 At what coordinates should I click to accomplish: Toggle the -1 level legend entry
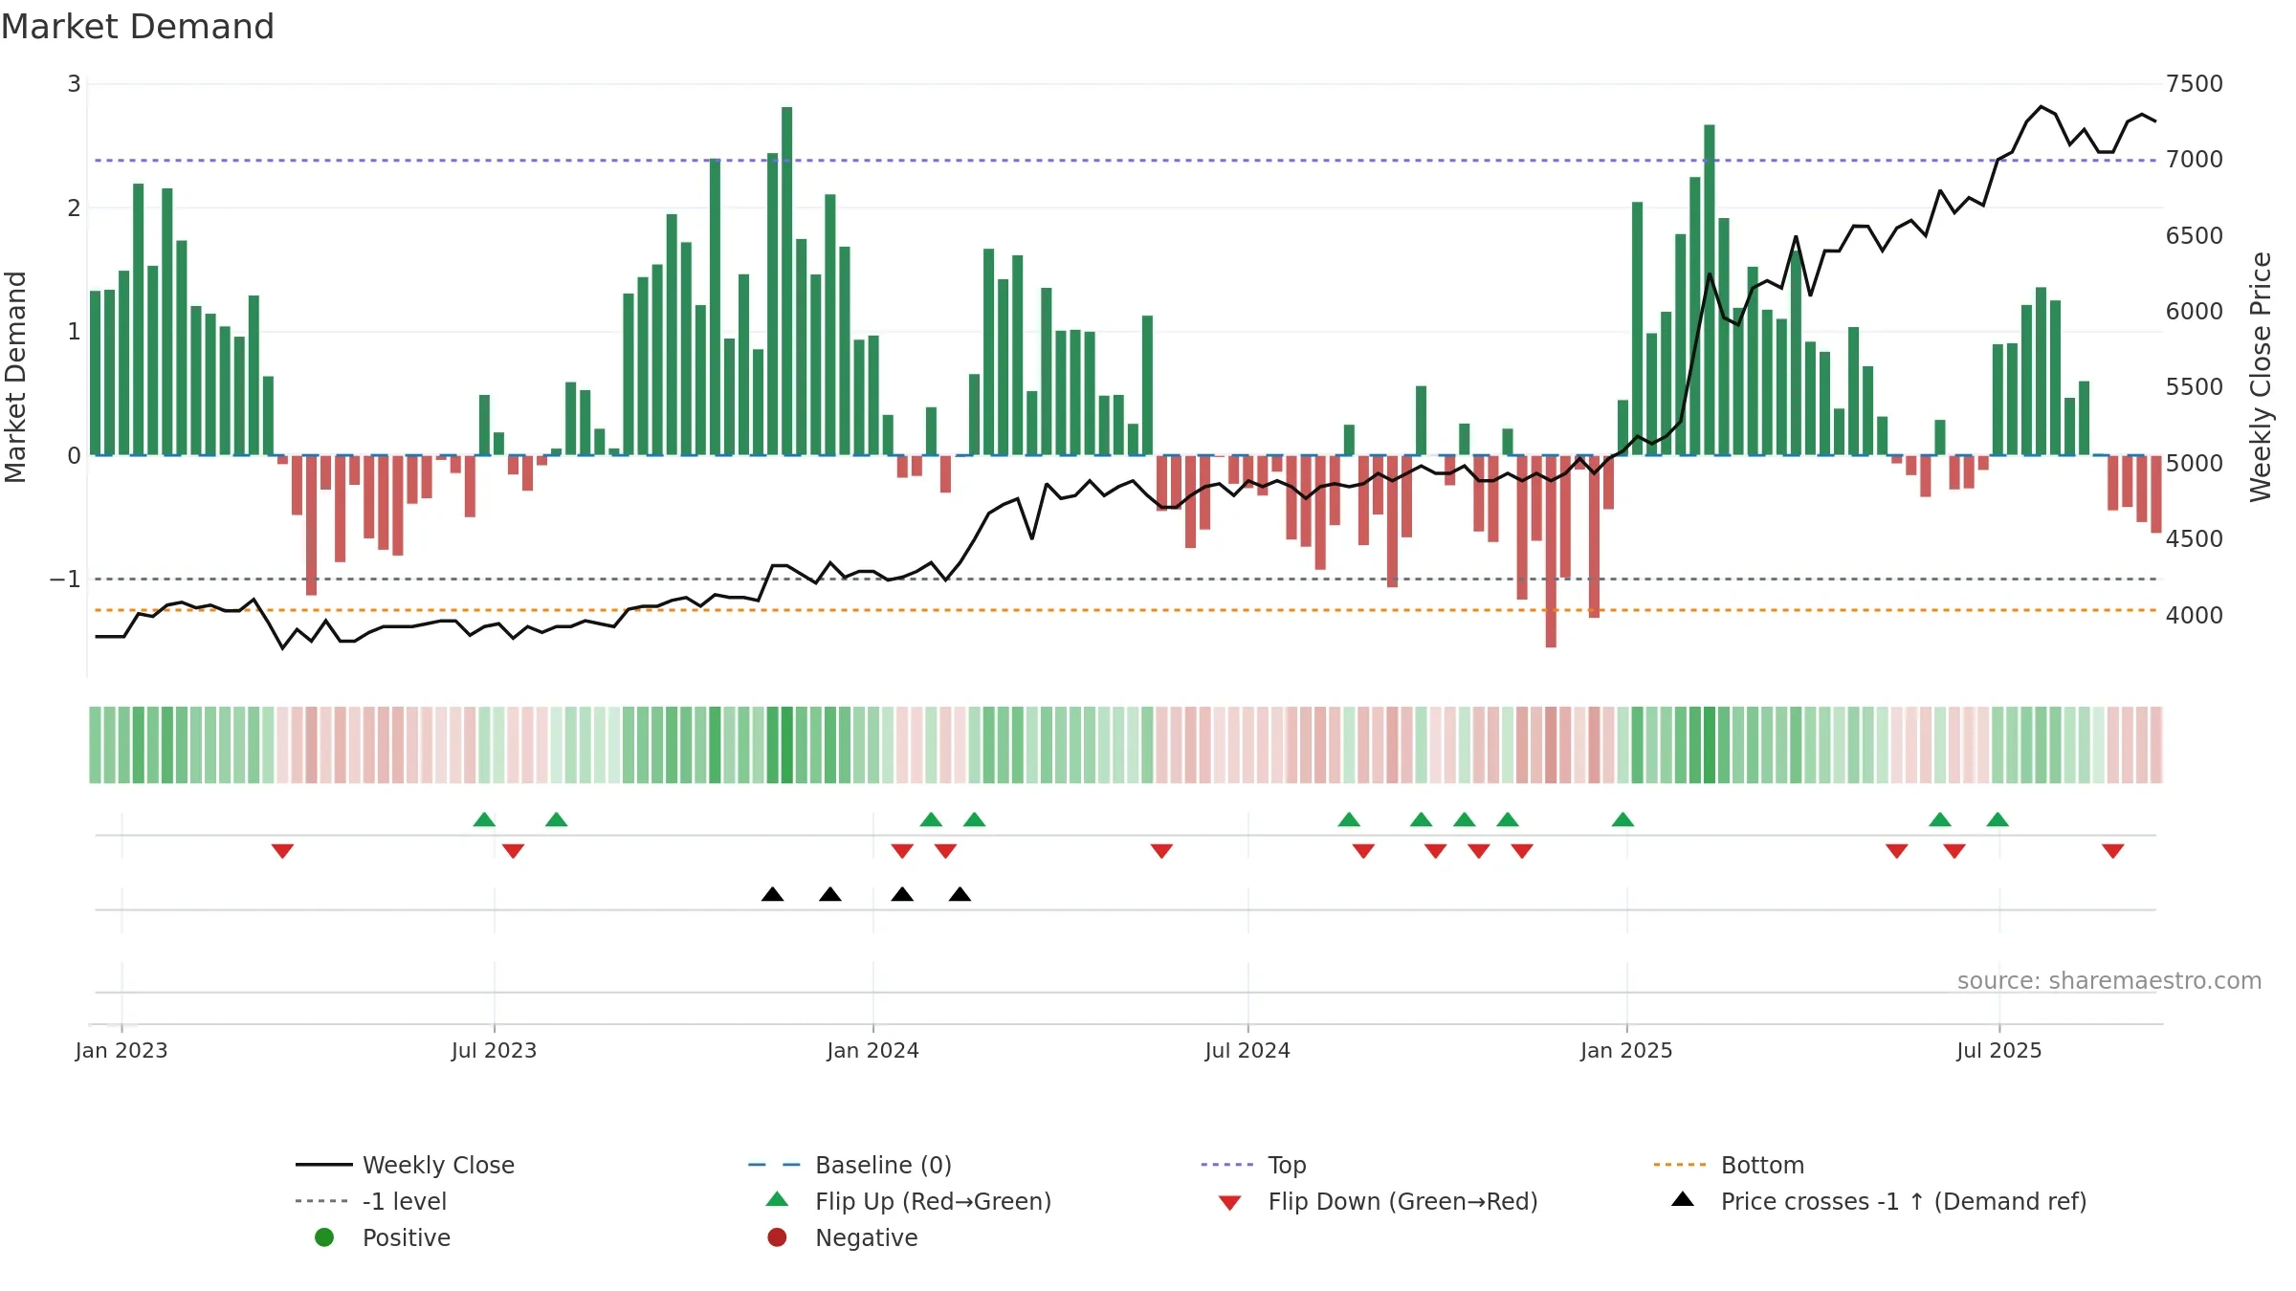click(x=371, y=1201)
